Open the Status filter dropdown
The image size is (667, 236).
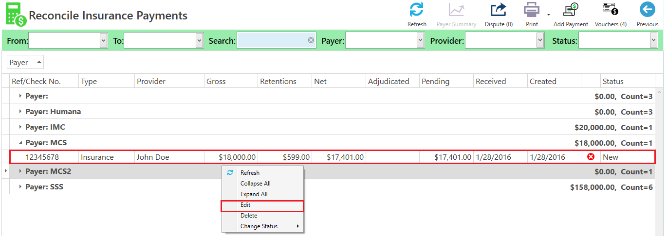(653, 41)
